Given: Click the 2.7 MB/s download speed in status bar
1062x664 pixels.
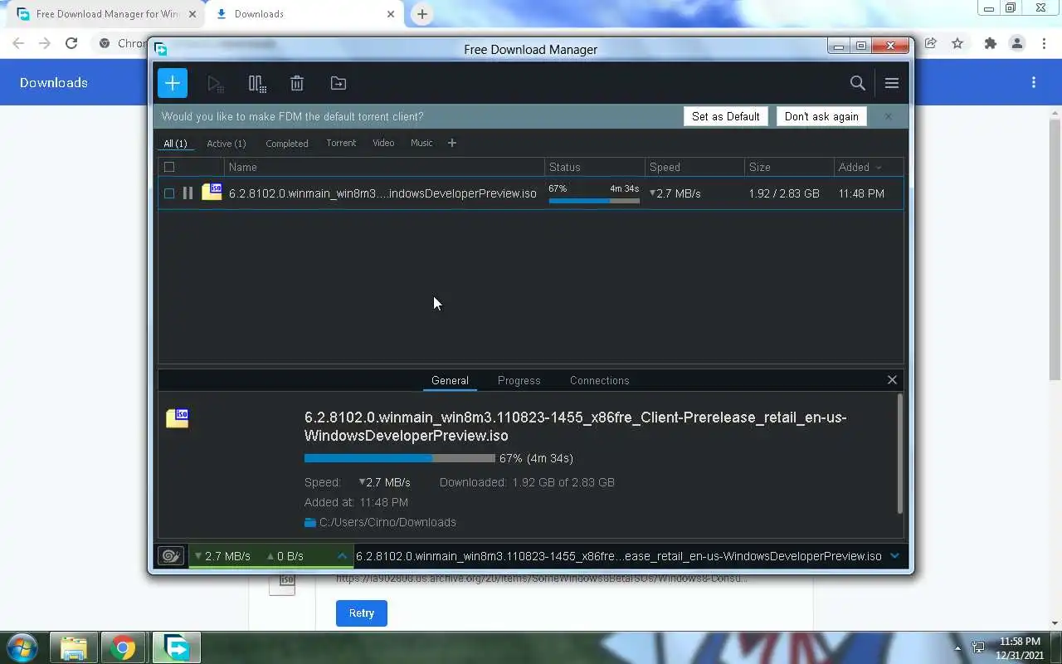Looking at the screenshot, I should pos(222,556).
